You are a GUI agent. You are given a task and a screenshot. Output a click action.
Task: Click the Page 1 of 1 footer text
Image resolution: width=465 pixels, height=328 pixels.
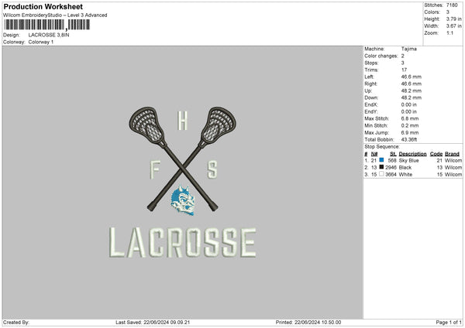click(x=449, y=322)
